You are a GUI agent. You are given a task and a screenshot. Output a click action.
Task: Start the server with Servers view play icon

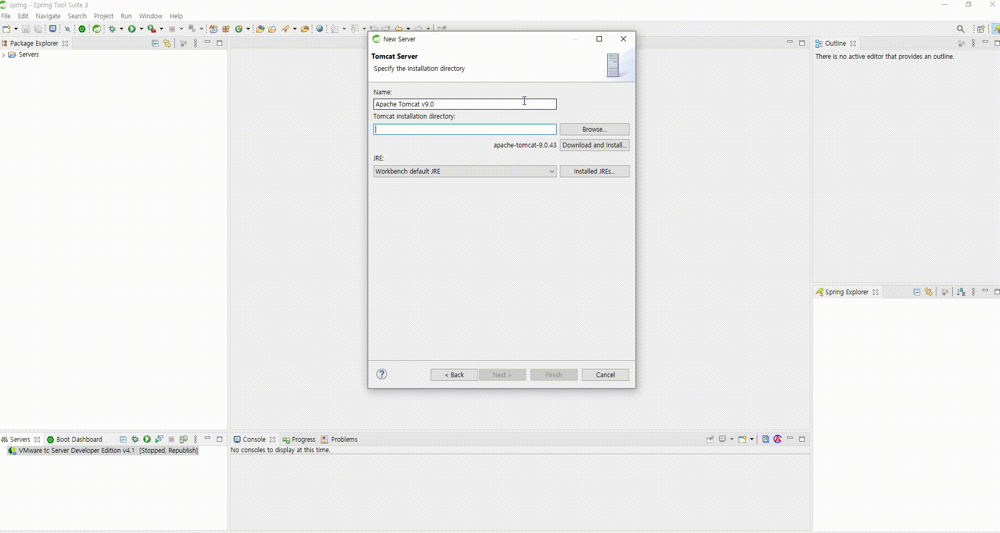pos(147,439)
